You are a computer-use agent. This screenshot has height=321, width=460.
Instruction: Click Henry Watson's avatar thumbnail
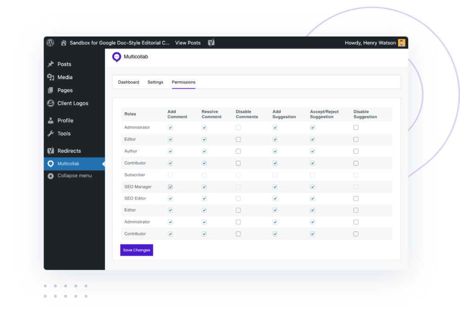401,43
